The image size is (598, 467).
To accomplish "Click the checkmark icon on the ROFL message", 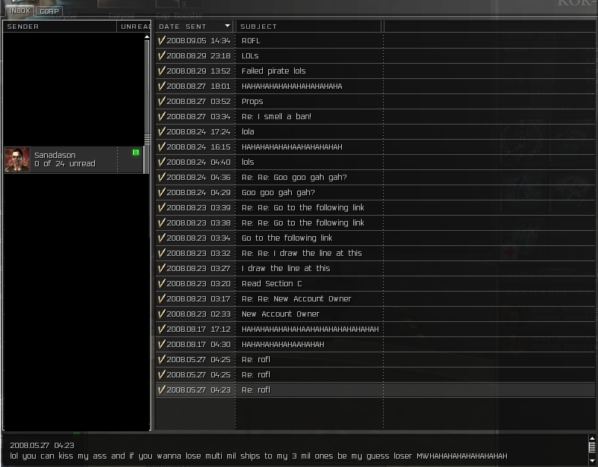I will click(x=161, y=40).
